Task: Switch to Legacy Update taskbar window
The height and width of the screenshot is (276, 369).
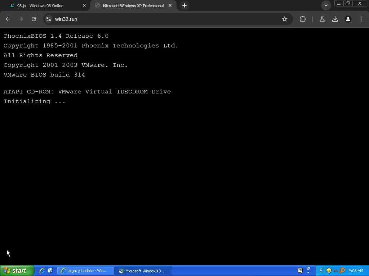Action: [86, 271]
